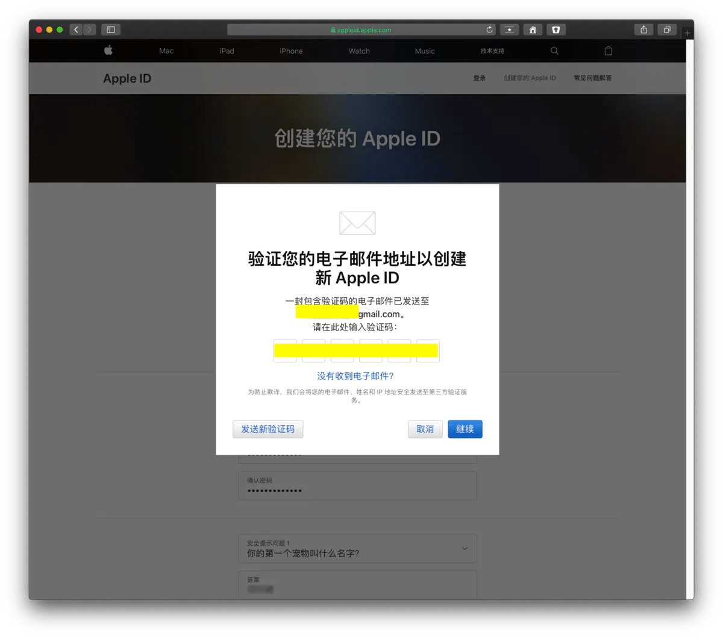The width and height of the screenshot is (723, 638).
Task: Open the shopping bag icon
Action: tap(608, 51)
